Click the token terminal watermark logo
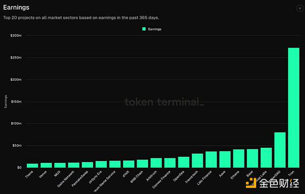305x194 pixels. 164,102
